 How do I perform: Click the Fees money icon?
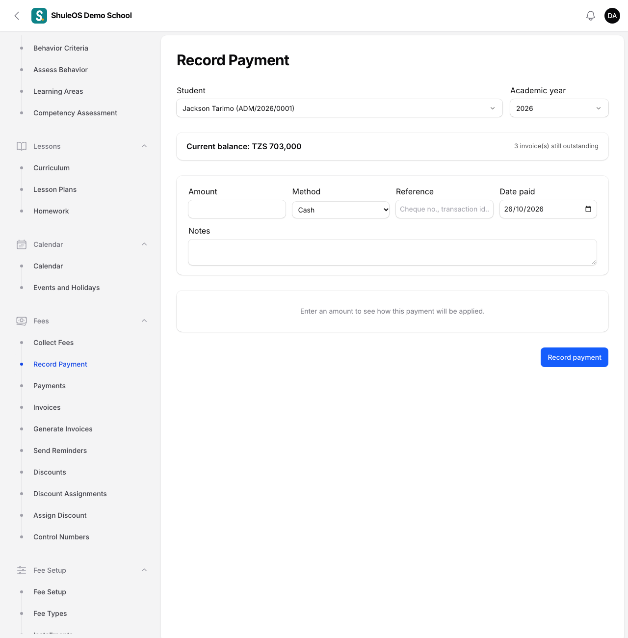point(22,321)
